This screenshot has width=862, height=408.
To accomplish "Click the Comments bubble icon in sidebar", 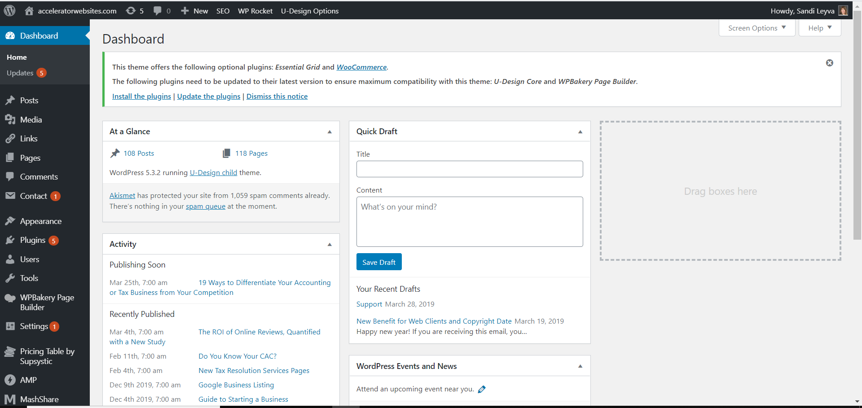I will coord(10,177).
